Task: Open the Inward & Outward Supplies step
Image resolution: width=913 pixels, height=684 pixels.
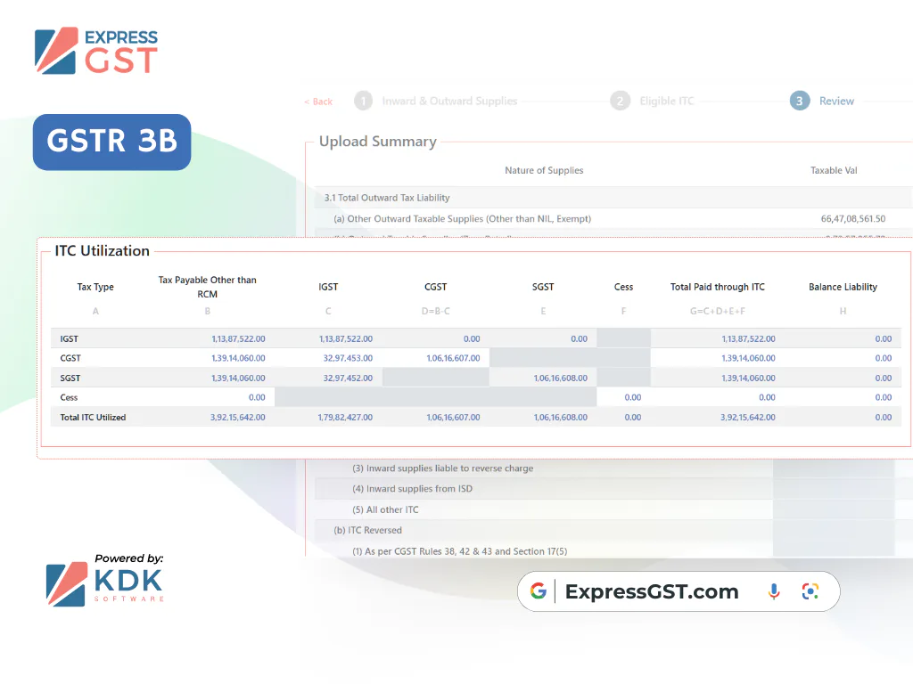Action: coord(449,102)
